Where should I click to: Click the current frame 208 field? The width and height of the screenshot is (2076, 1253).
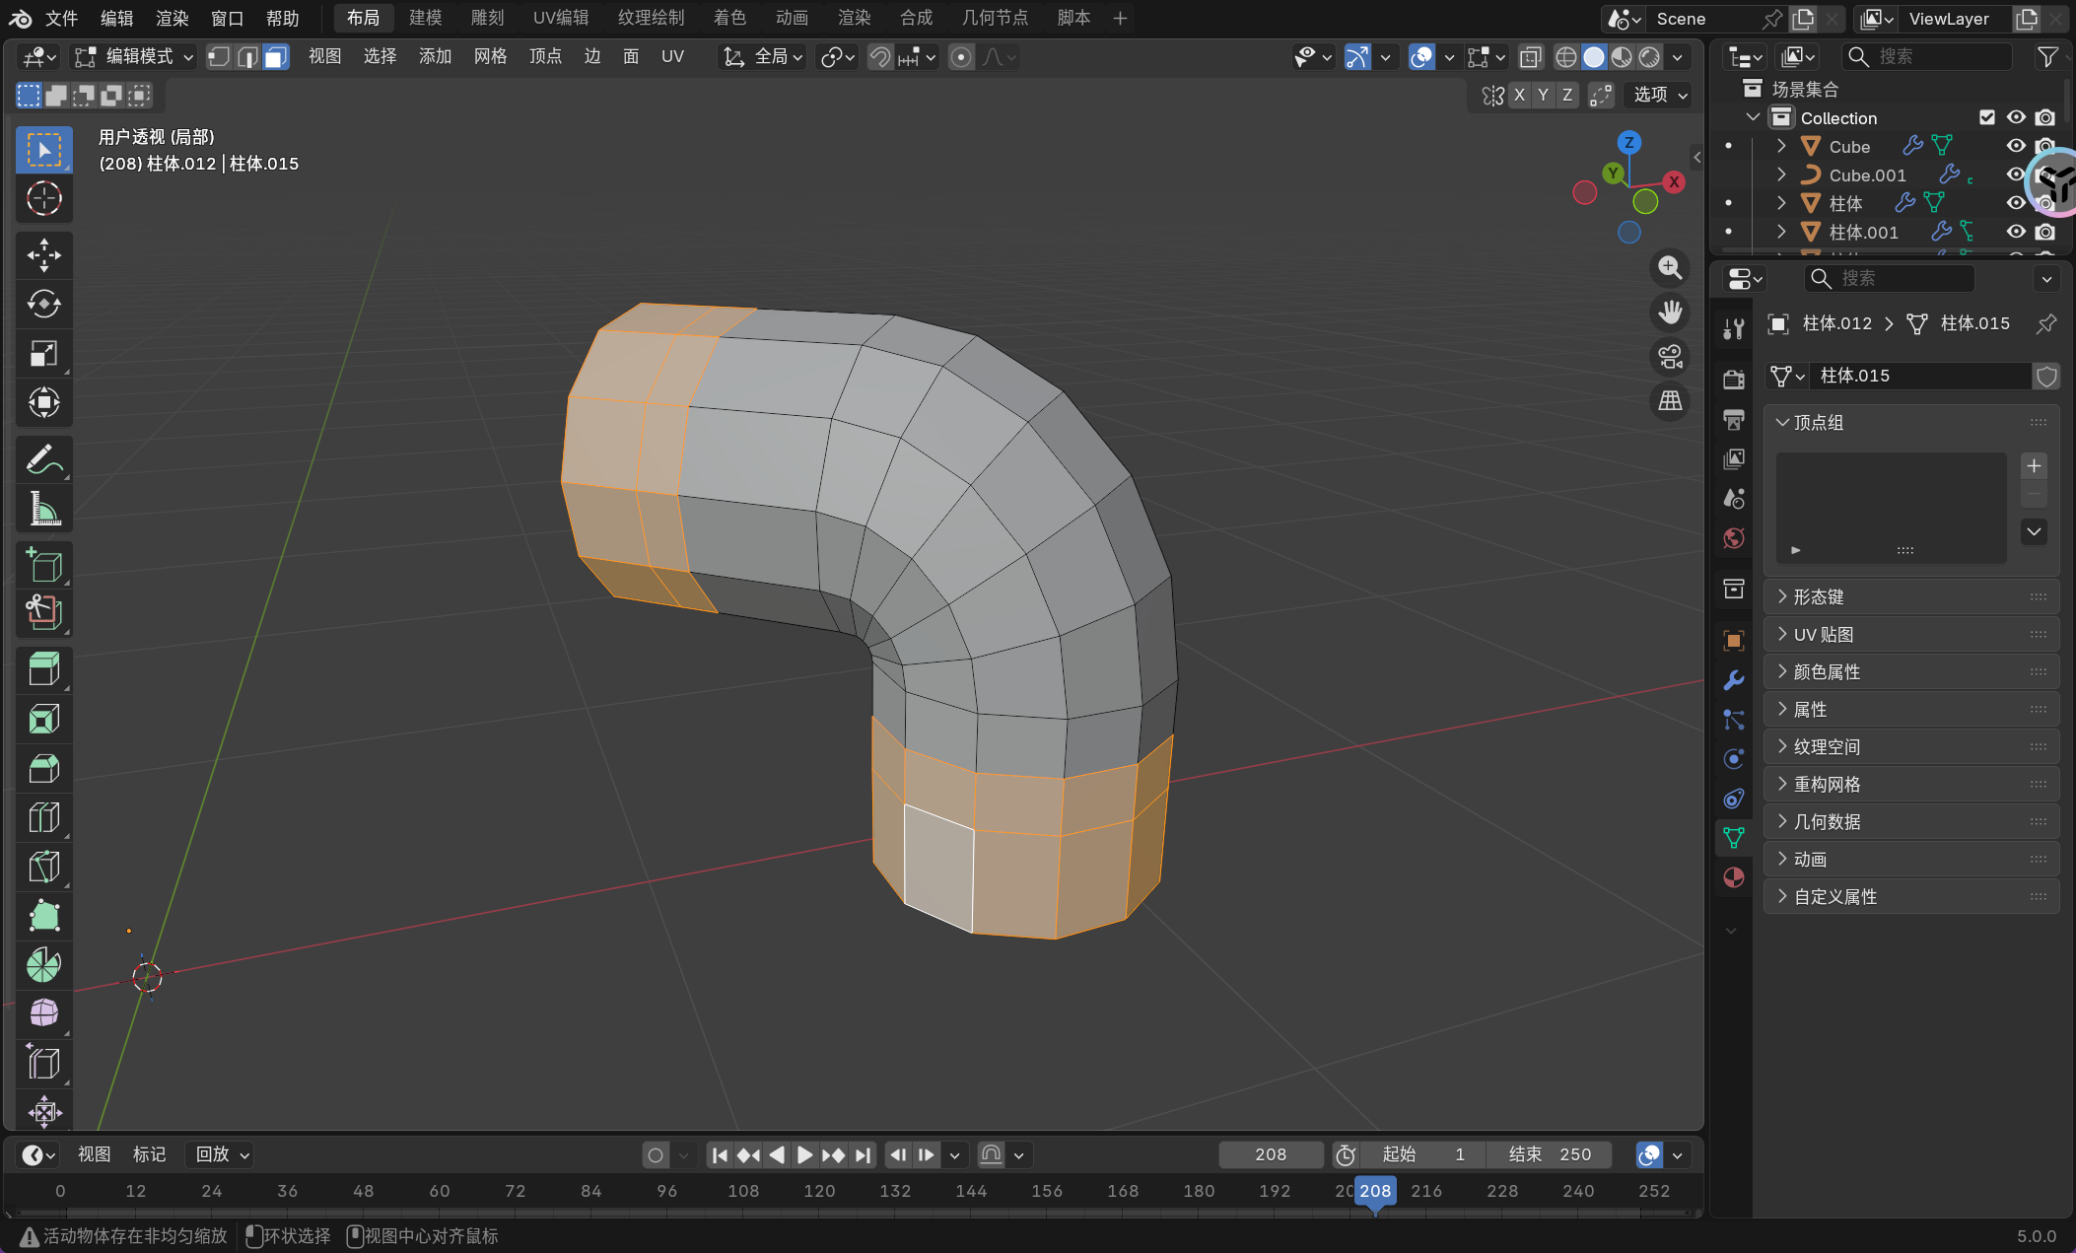[x=1270, y=1154]
